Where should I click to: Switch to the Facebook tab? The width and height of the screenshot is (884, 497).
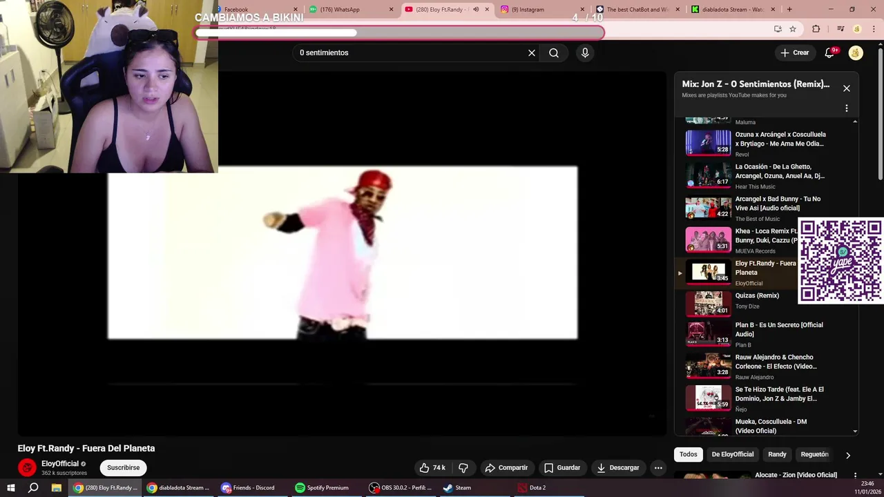(x=256, y=10)
